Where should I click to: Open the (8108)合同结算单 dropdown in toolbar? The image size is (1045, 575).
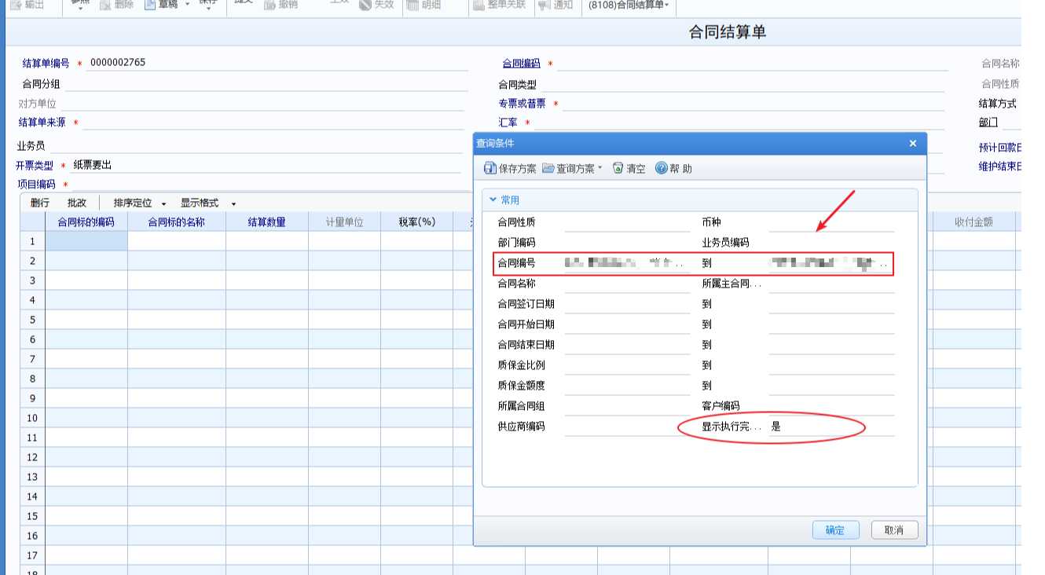[x=629, y=5]
